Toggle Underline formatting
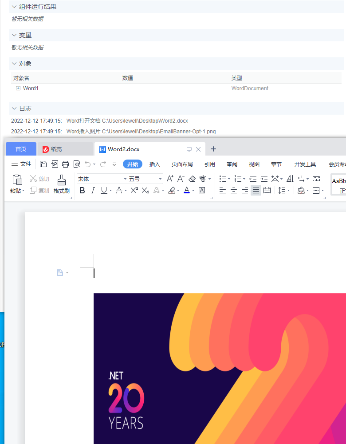This screenshot has width=346, height=444. click(x=104, y=191)
